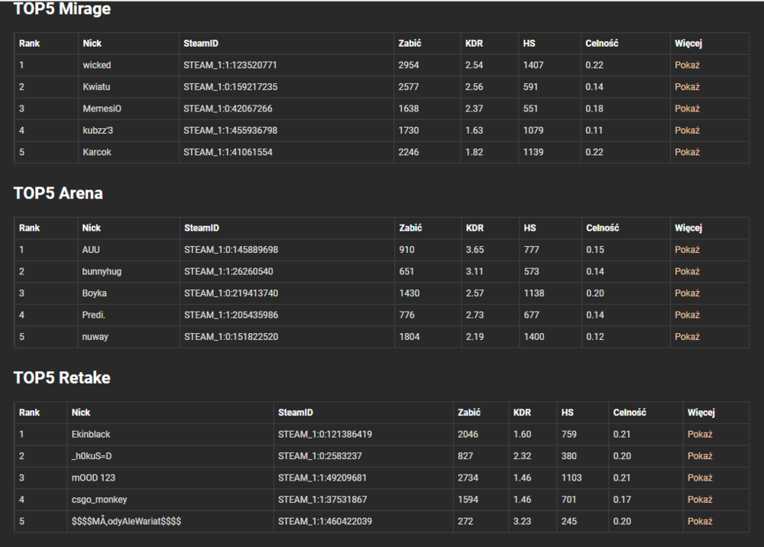Click Nick header in Retake table
The width and height of the screenshot is (764, 547).
click(x=81, y=413)
